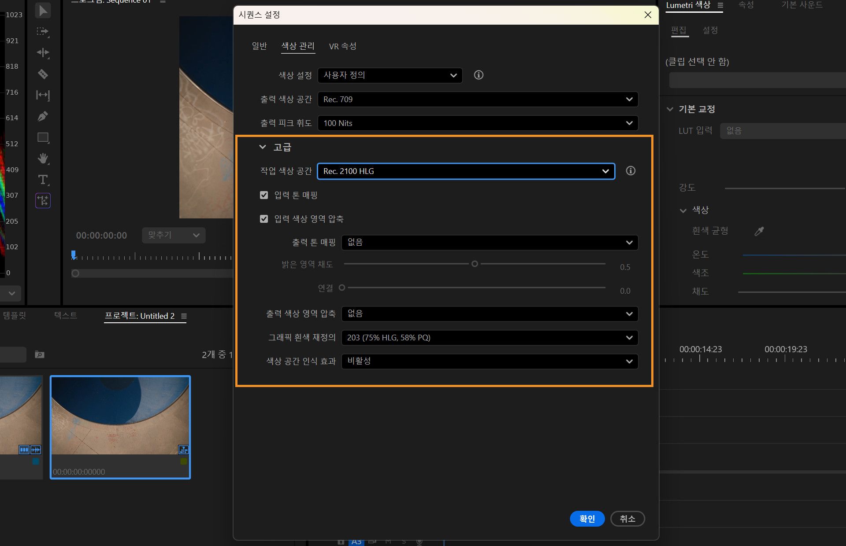Click the 취소 button
Screen dimensions: 846x546
627,519
